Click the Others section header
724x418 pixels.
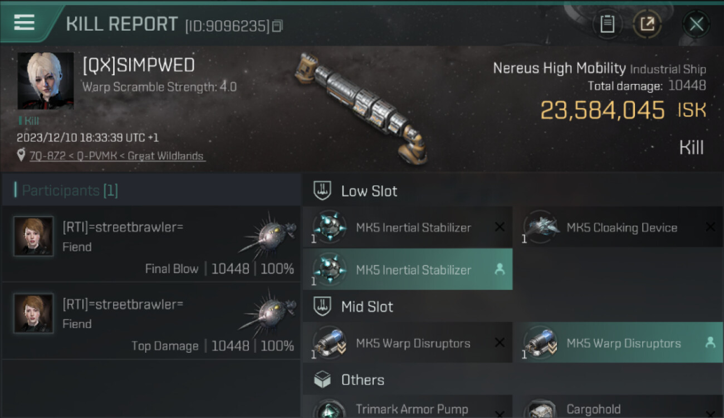click(x=362, y=380)
